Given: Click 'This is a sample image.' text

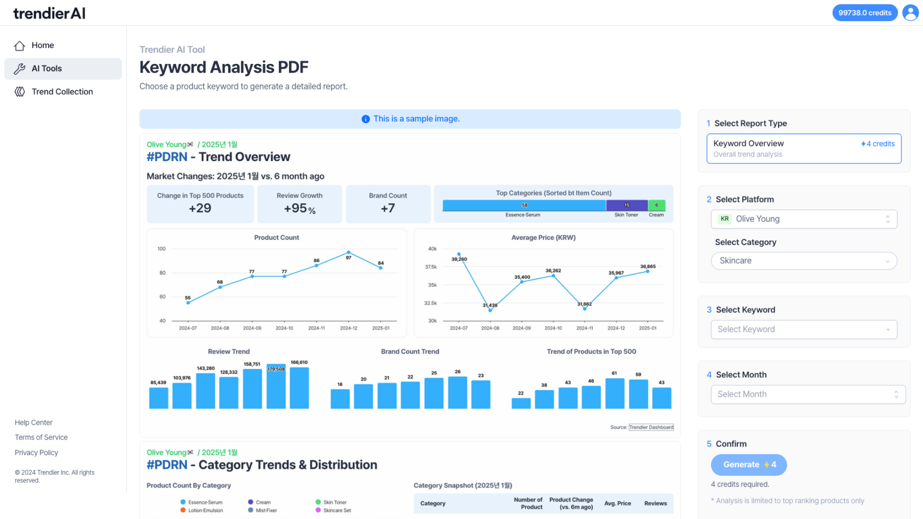Looking at the screenshot, I should (x=416, y=119).
